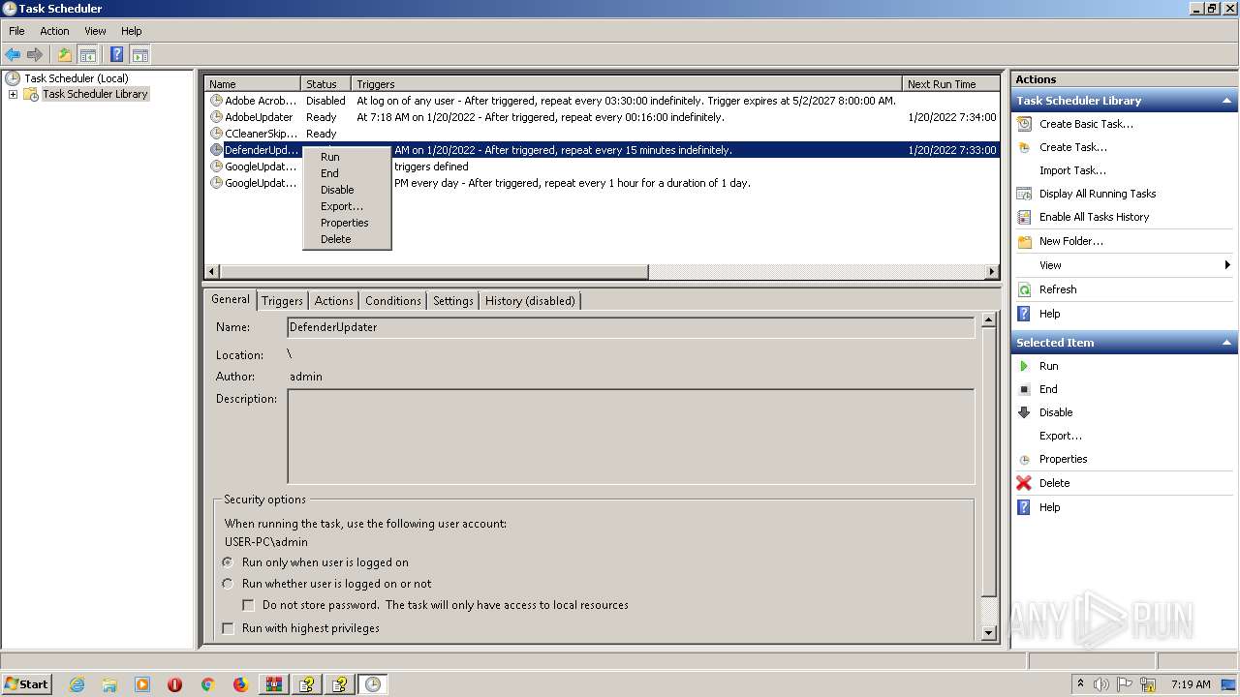Click the Enable All Tasks History icon

coord(1024,217)
